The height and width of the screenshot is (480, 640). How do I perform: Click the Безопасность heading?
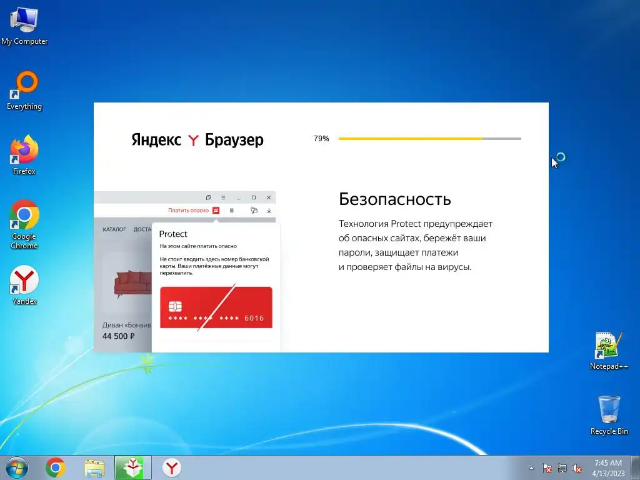pyautogui.click(x=395, y=199)
